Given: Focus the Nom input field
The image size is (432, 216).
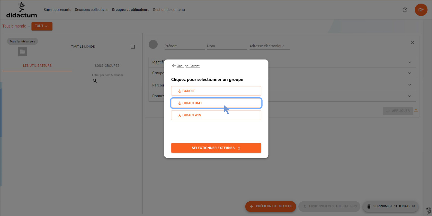Looking at the screenshot, I should coord(227,46).
